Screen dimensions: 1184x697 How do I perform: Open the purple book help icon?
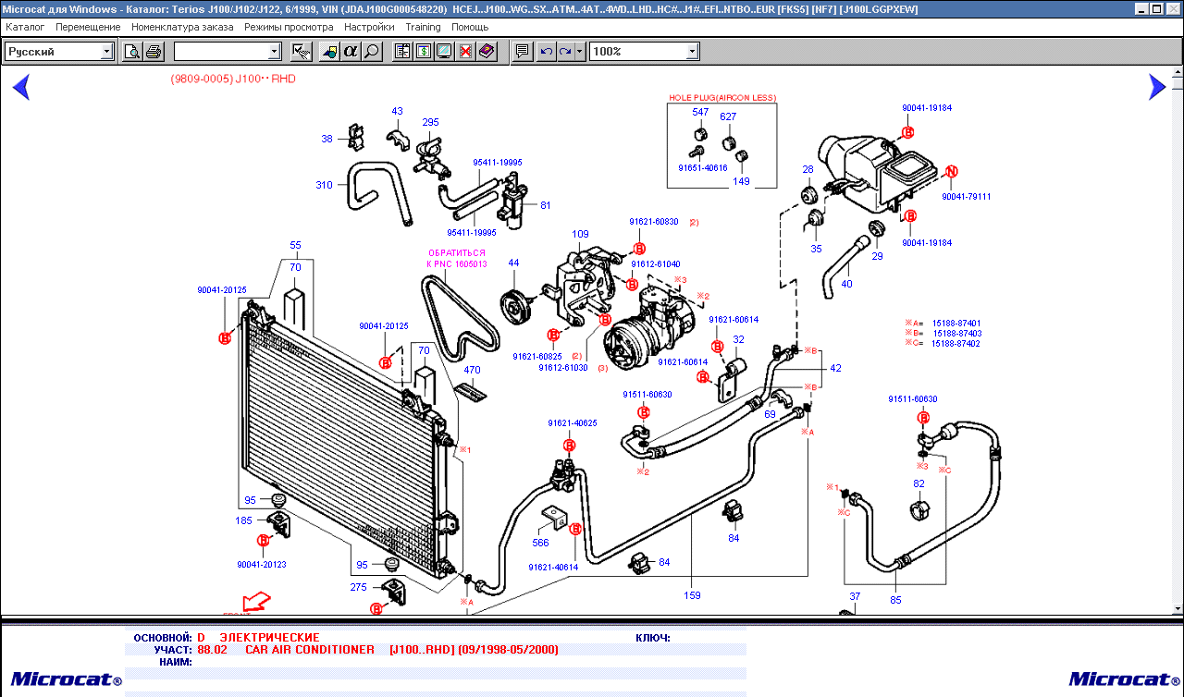click(487, 51)
